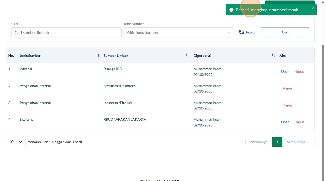The height and width of the screenshot is (181, 325).
Task: Click the Internal cell in row 1
Action: [x=26, y=69]
